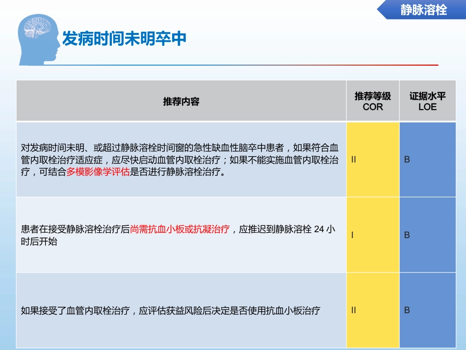Click the COR value II in the first row

point(353,160)
